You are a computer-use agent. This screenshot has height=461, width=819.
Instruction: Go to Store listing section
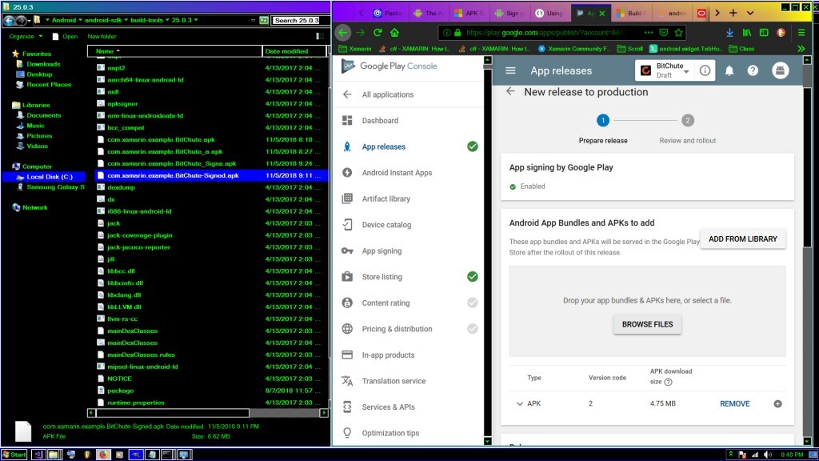tap(382, 277)
